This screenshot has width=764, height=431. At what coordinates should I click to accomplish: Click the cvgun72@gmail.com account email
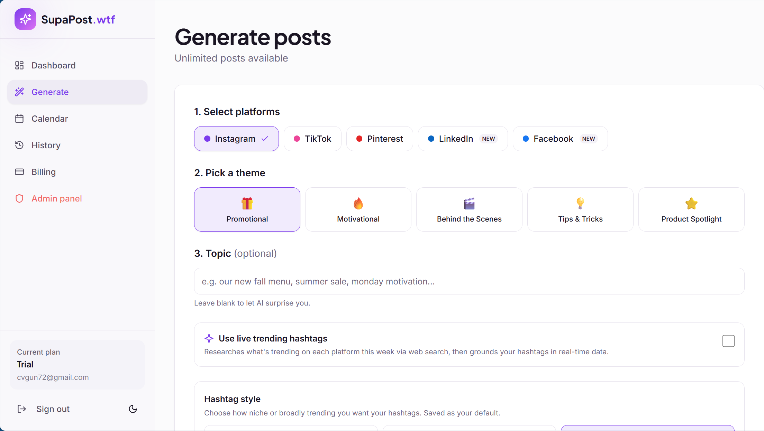tap(53, 377)
